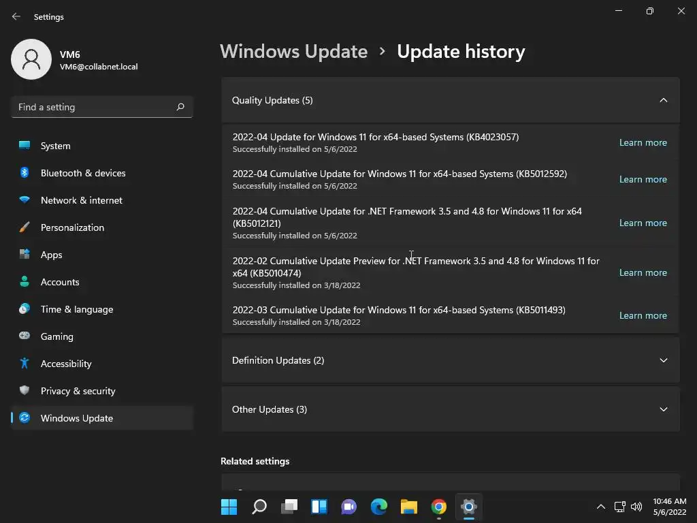Open the clock and date in the taskbar
Screen dimensions: 697x523
pyautogui.click(x=670, y=507)
